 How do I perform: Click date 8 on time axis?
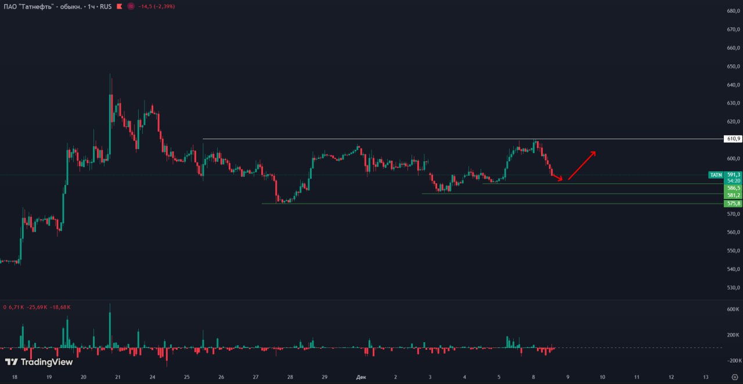533,377
